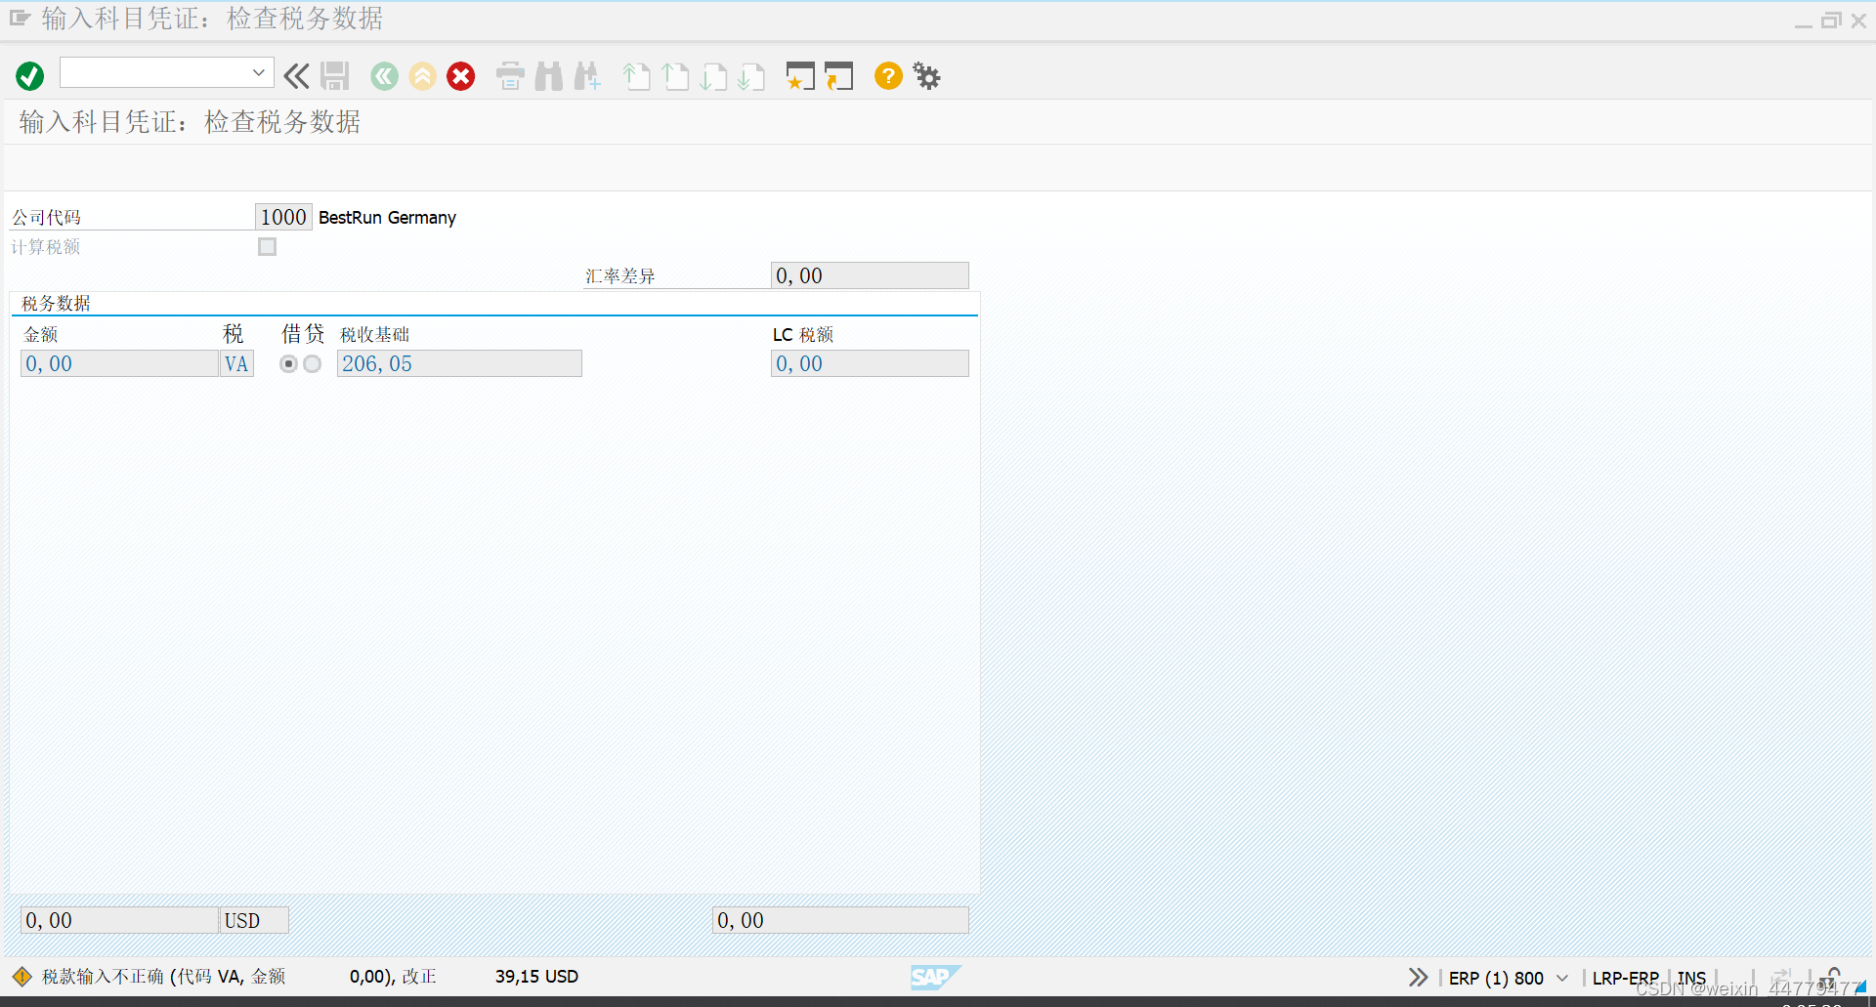Restore down the SAP window
1876x1007 pixels.
pyautogui.click(x=1831, y=21)
